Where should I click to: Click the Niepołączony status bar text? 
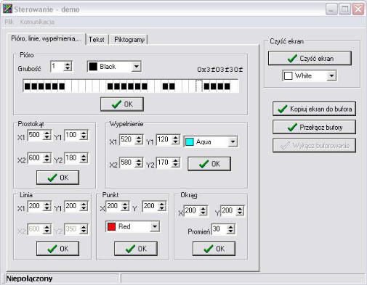(x=29, y=278)
